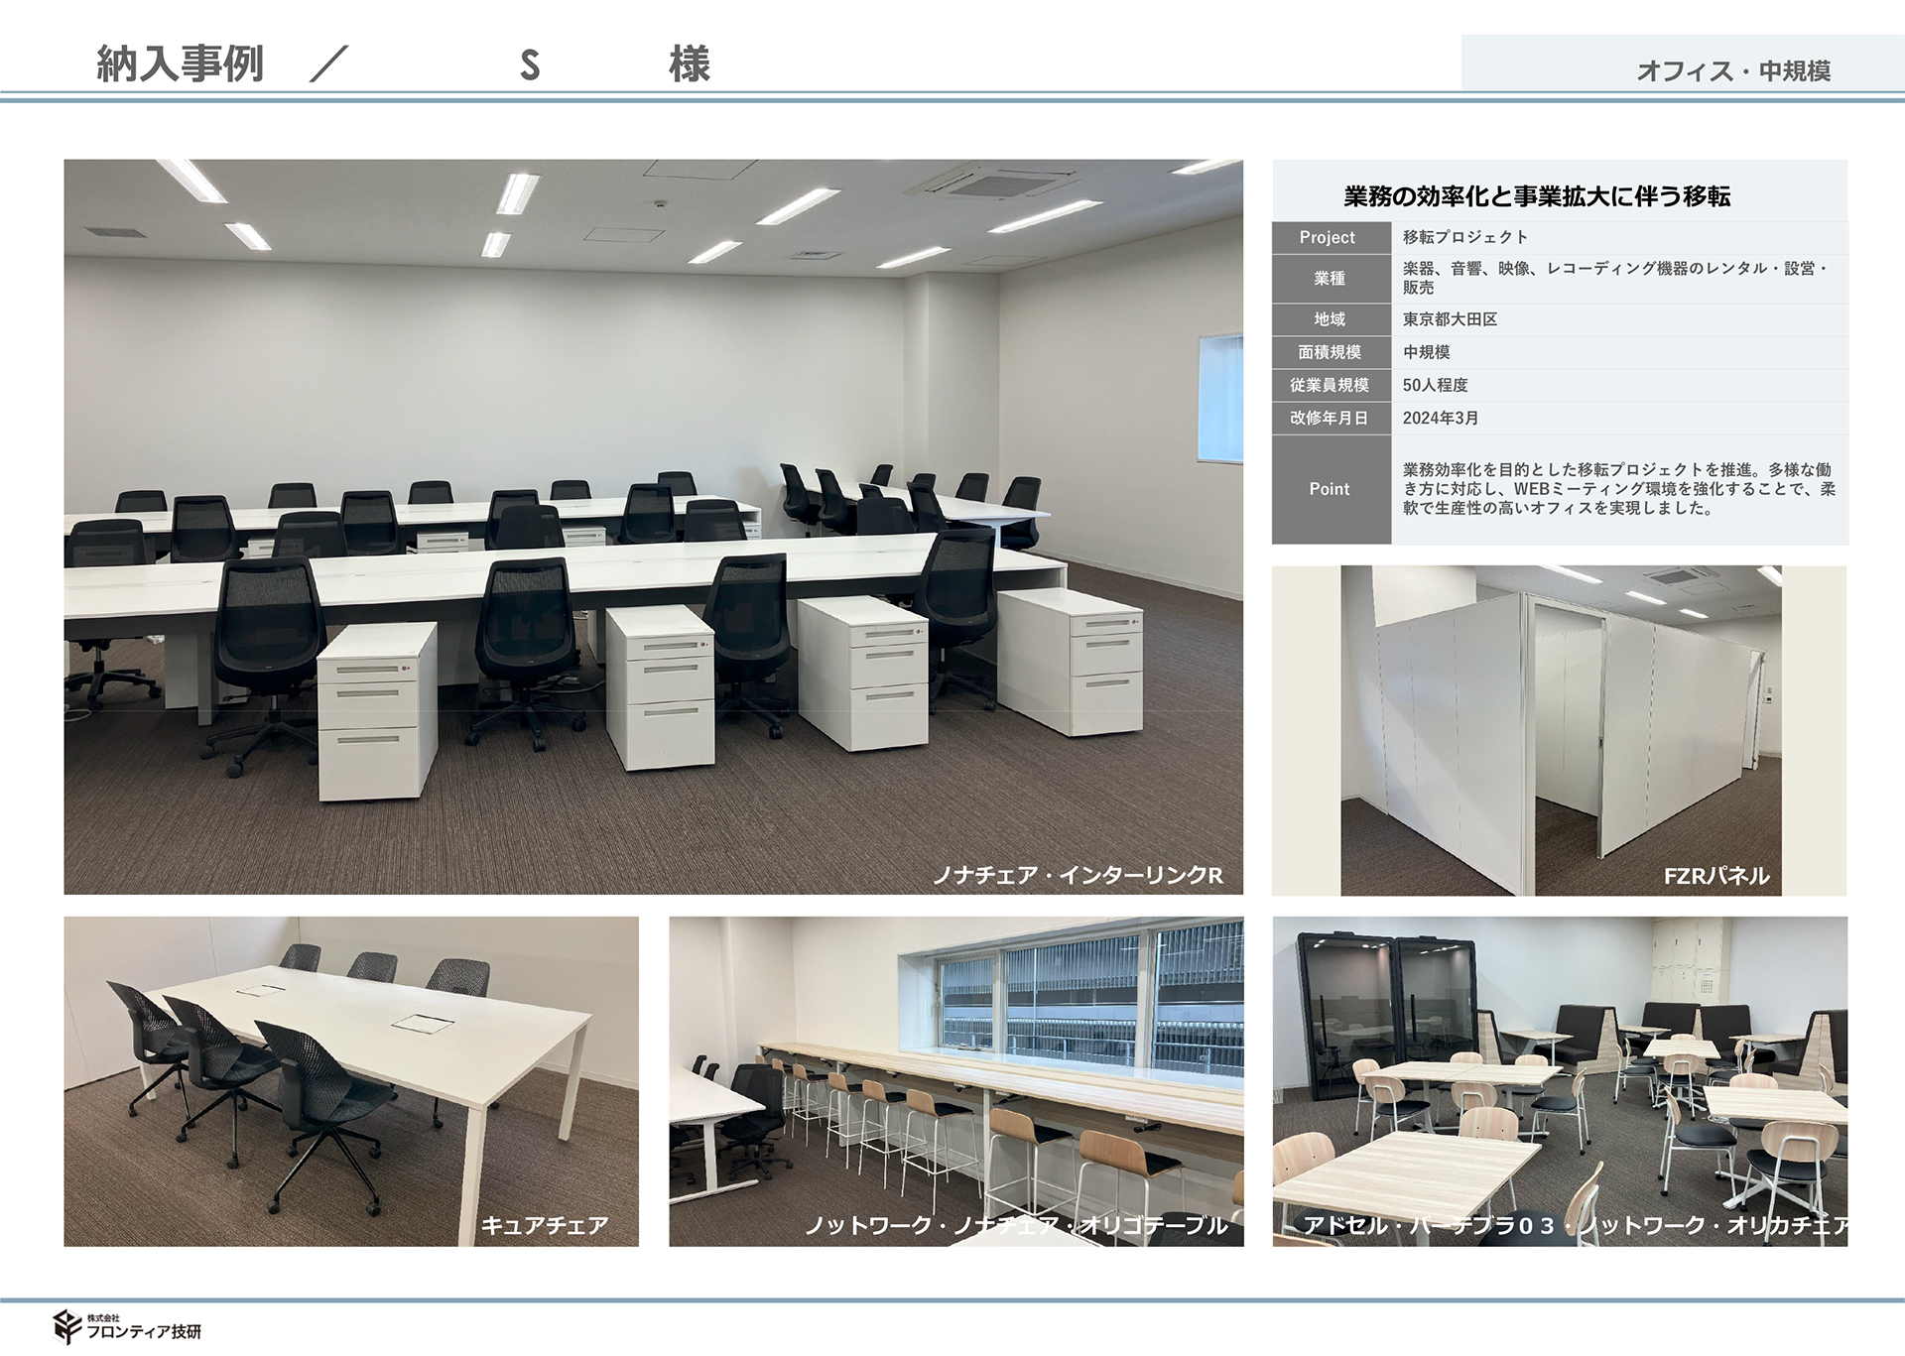Click the オフィス・中規模 category tag
1905x1356 pixels.
tap(1732, 71)
